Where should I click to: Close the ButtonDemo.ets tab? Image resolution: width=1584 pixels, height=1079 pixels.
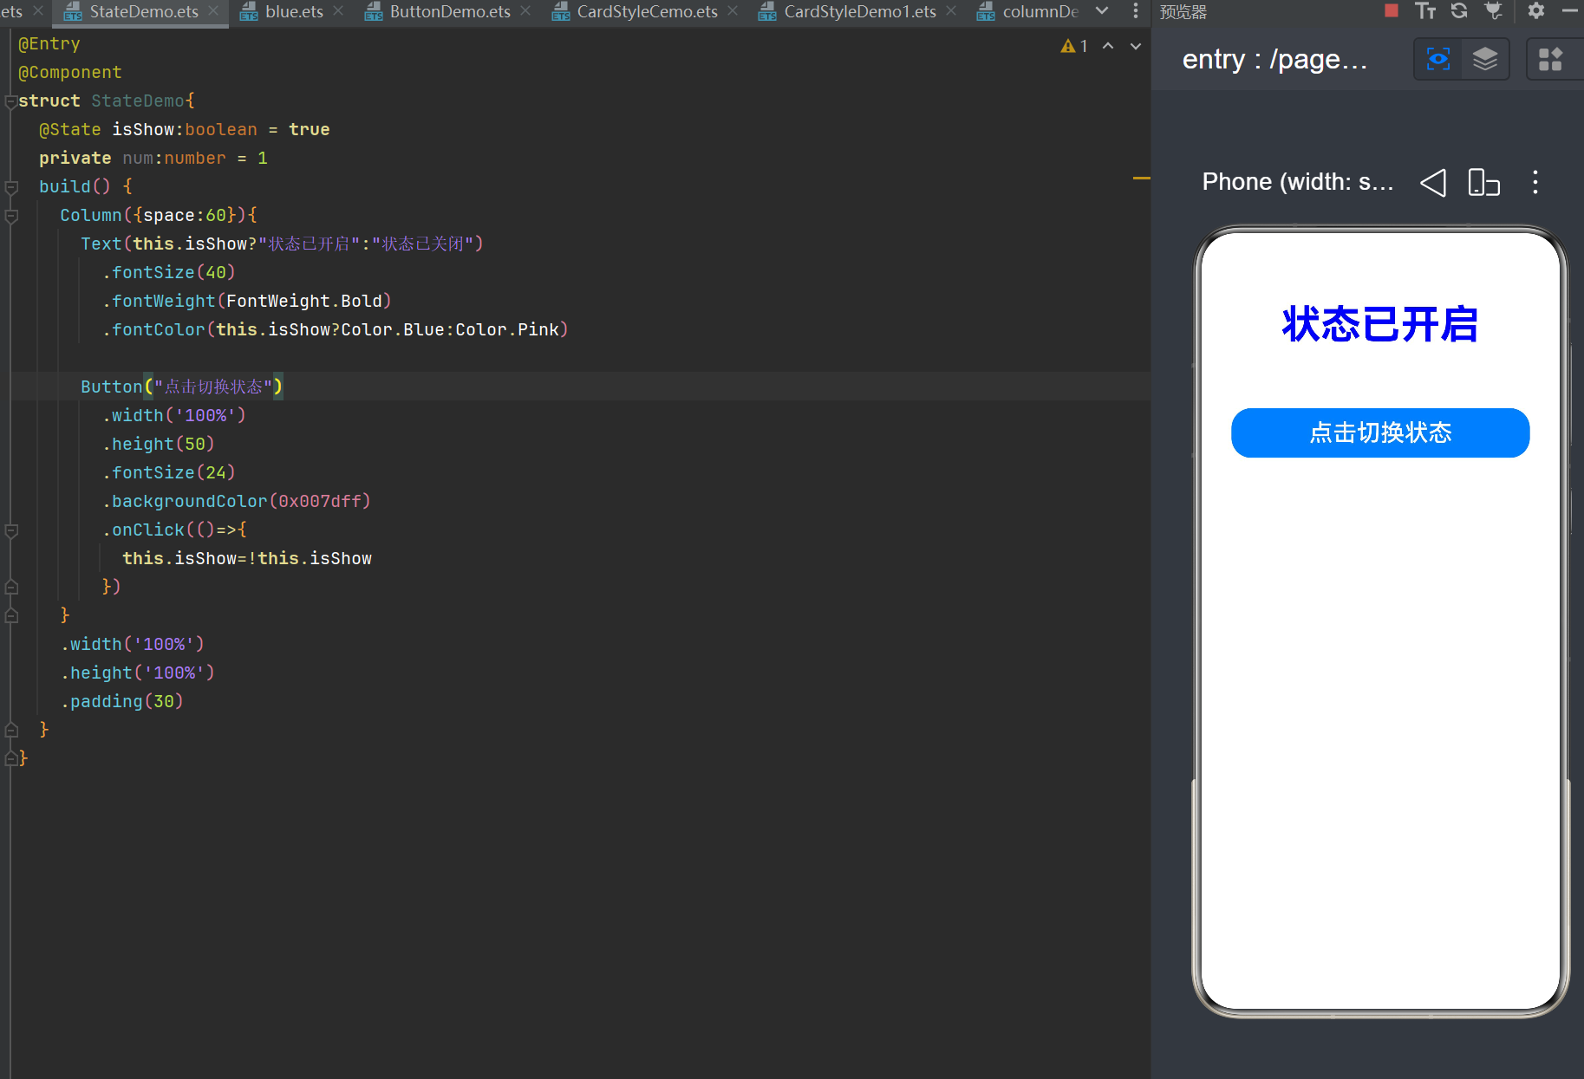tap(525, 11)
